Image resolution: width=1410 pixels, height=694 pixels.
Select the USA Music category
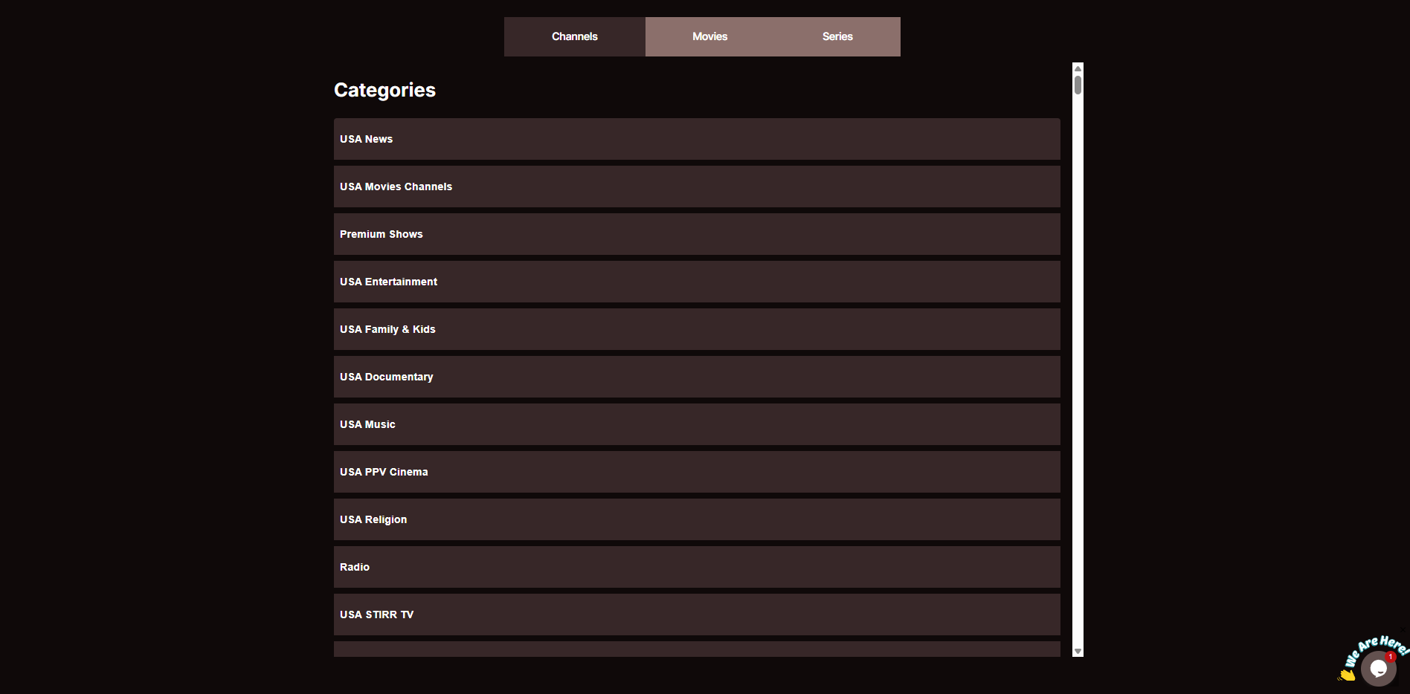[x=697, y=424]
